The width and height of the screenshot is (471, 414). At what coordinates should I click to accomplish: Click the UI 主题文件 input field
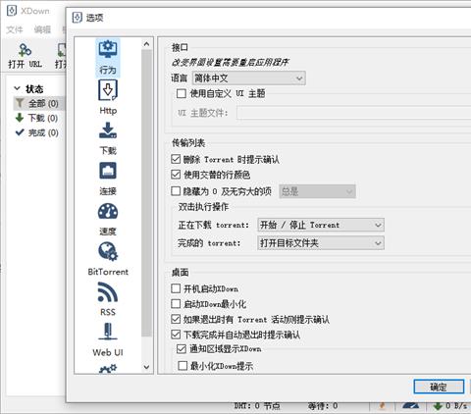pyautogui.click(x=354, y=113)
